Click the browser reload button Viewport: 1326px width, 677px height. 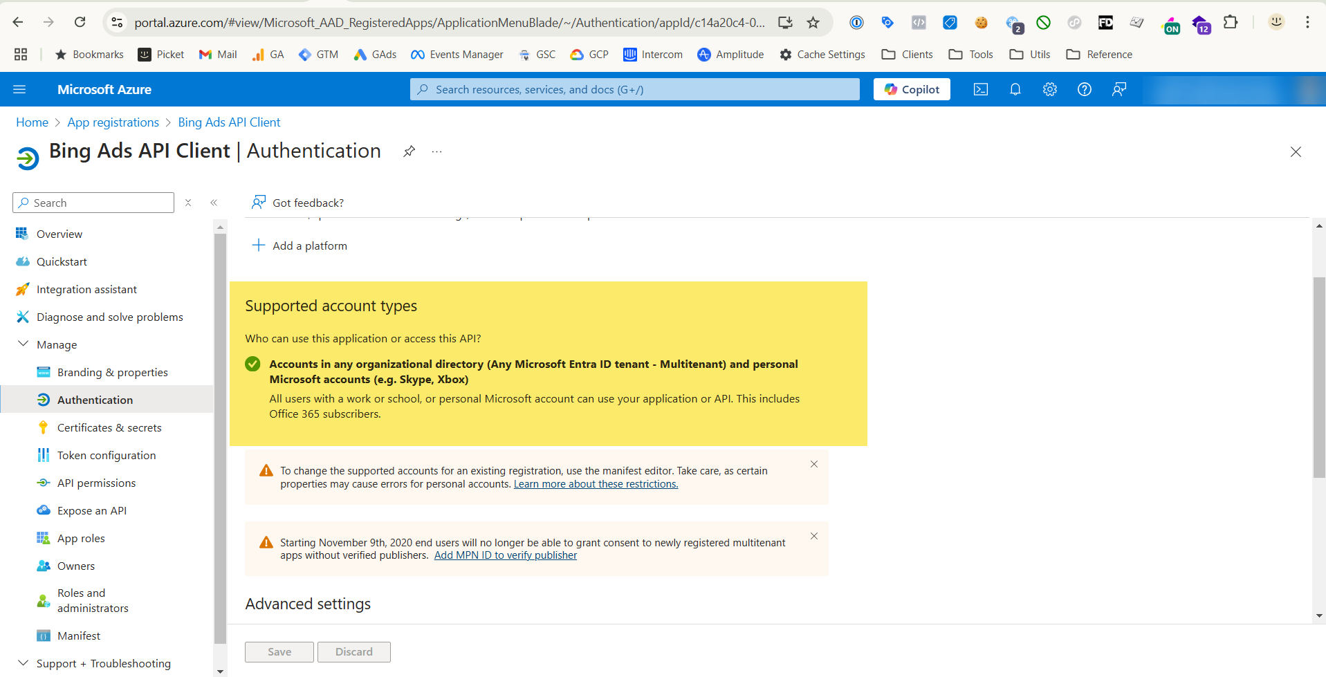(x=80, y=22)
